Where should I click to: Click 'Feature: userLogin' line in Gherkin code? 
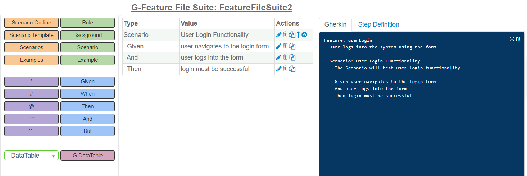[348, 40]
